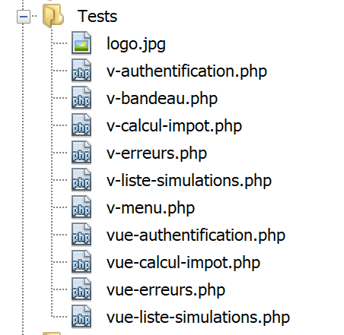This screenshot has height=335, width=344.
Task: Select the vue-liste-simulations.php file
Action: point(198,318)
